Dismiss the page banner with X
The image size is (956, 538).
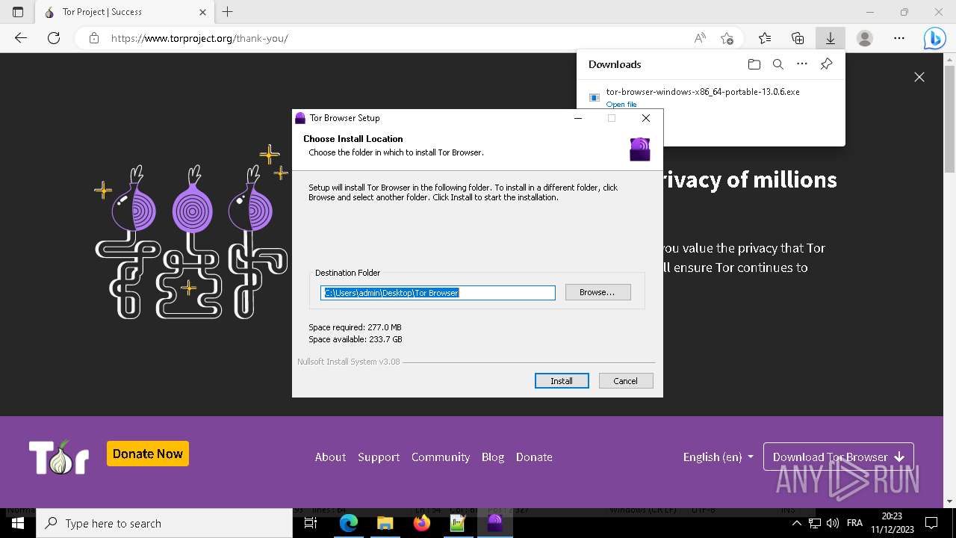pos(919,77)
